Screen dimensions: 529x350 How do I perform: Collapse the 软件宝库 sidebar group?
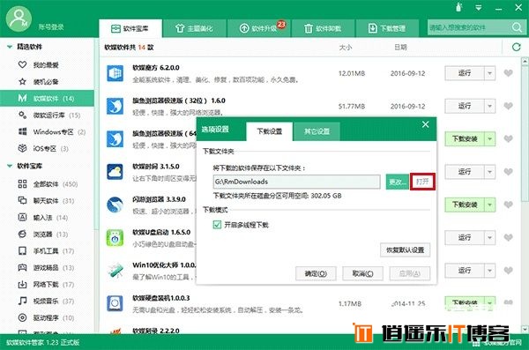pyautogui.click(x=10, y=166)
